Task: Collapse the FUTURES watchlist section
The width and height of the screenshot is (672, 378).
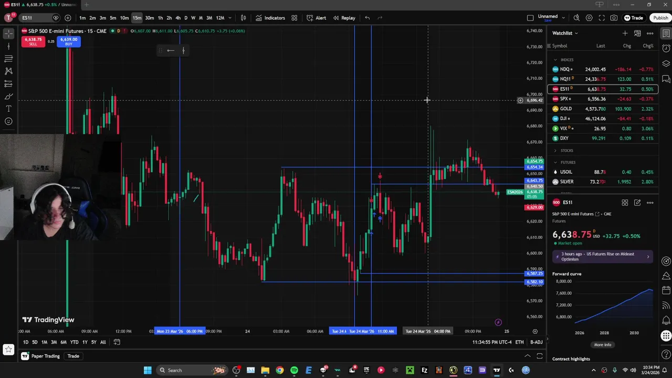Action: (555, 163)
